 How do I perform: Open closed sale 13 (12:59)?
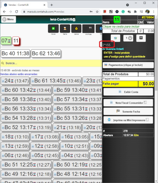pyautogui.click(x=15, y=146)
